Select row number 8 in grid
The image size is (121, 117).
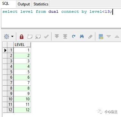[x=11, y=88]
